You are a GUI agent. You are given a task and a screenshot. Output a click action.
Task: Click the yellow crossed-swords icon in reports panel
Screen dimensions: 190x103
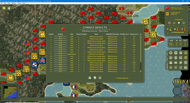point(186,53)
